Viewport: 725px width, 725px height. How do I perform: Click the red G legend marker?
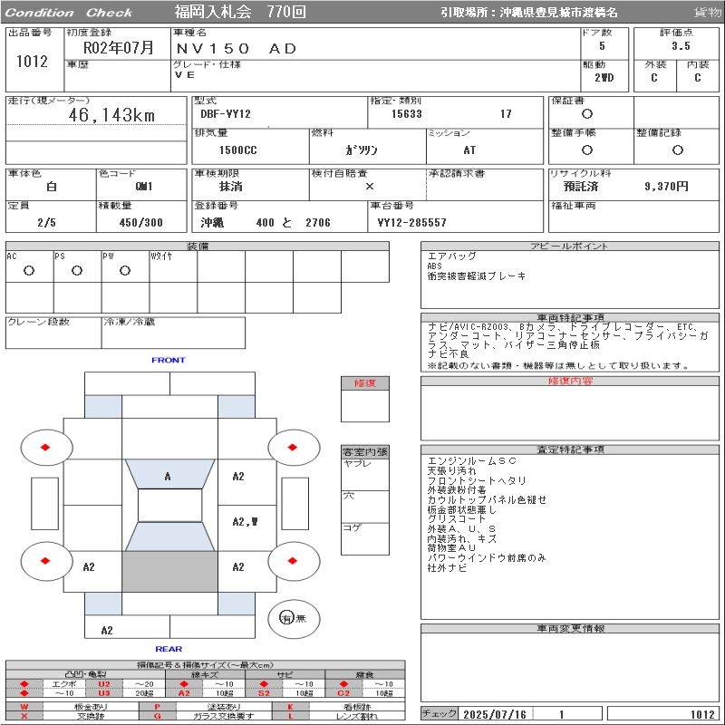tap(157, 716)
